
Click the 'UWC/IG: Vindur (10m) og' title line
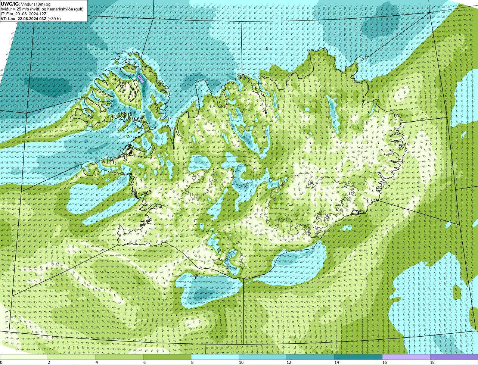click(x=26, y=4)
